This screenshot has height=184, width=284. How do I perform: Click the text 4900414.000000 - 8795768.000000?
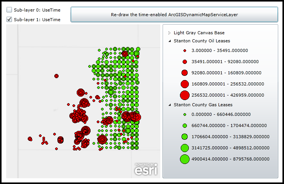(x=230, y=159)
